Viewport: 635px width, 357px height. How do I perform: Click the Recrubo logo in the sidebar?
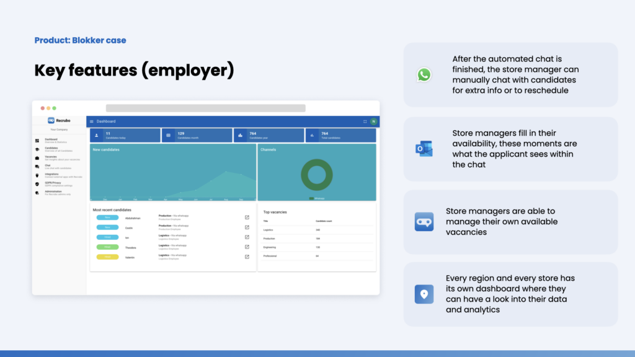pyautogui.click(x=59, y=120)
